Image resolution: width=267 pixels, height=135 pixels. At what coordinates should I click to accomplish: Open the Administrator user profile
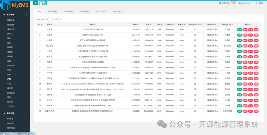245,3
